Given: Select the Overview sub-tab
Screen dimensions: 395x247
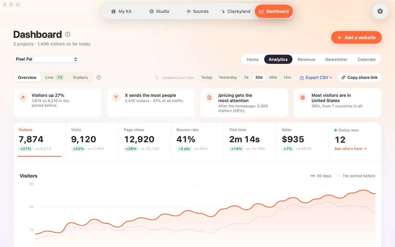Looking at the screenshot, I should (27, 77).
